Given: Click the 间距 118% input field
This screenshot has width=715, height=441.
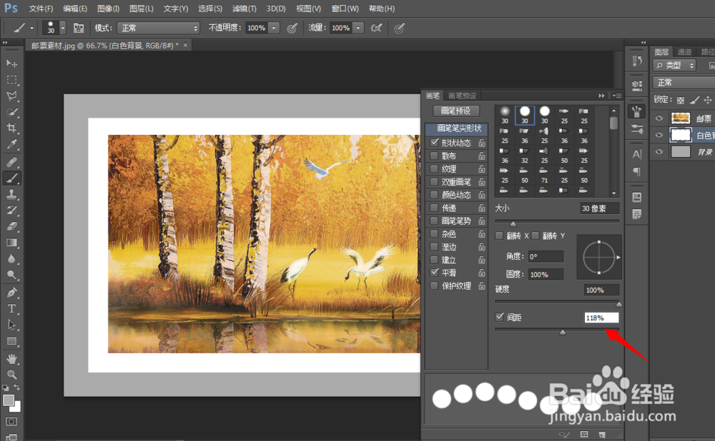Looking at the screenshot, I should coord(601,318).
